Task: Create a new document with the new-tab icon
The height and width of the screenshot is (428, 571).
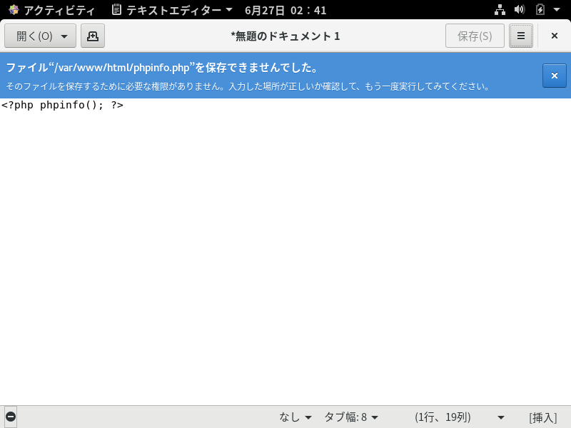Action: 92,36
